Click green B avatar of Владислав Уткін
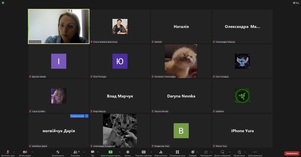 pyautogui.click(x=181, y=131)
